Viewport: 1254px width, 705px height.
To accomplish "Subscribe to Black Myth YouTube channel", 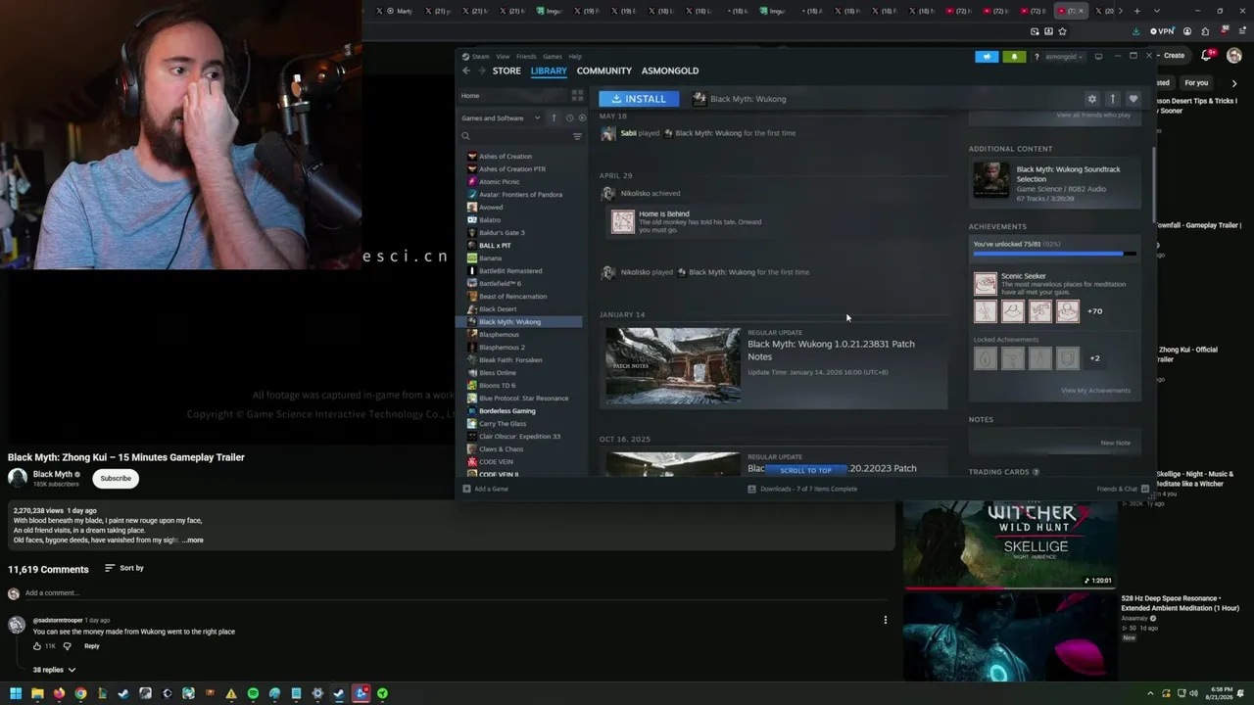I will 116,478.
